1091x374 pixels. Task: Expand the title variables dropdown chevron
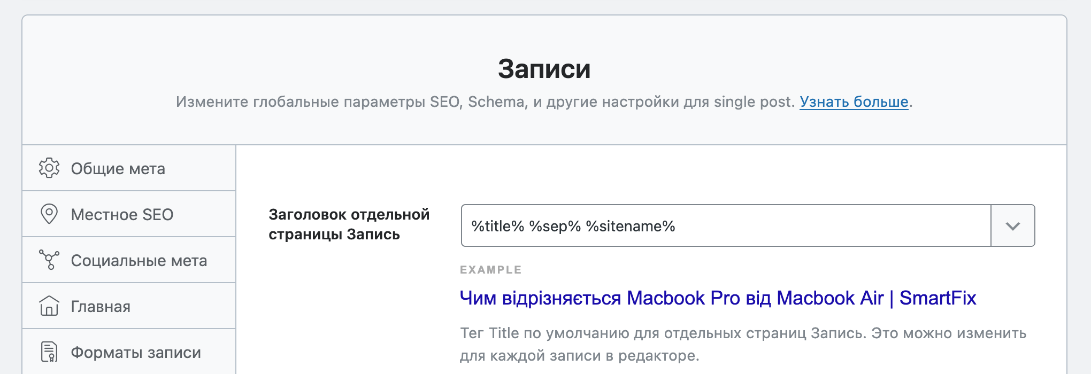(x=1013, y=226)
